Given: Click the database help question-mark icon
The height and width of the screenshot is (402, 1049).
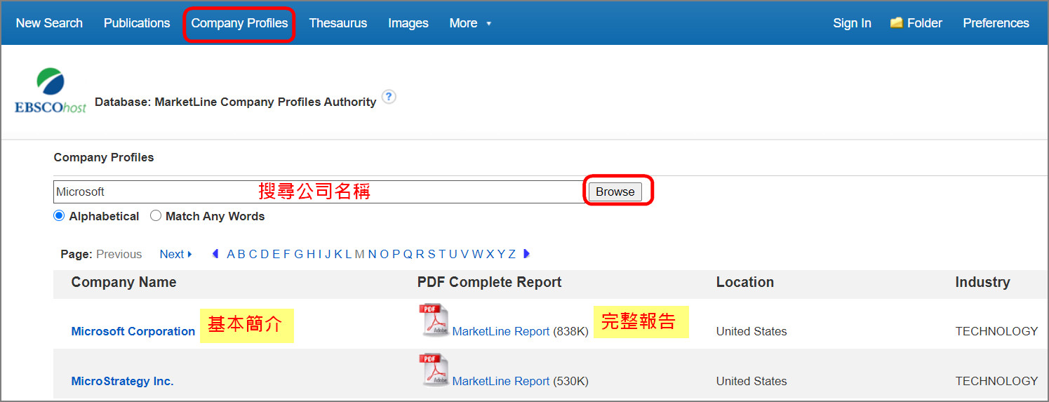Looking at the screenshot, I should (x=389, y=97).
